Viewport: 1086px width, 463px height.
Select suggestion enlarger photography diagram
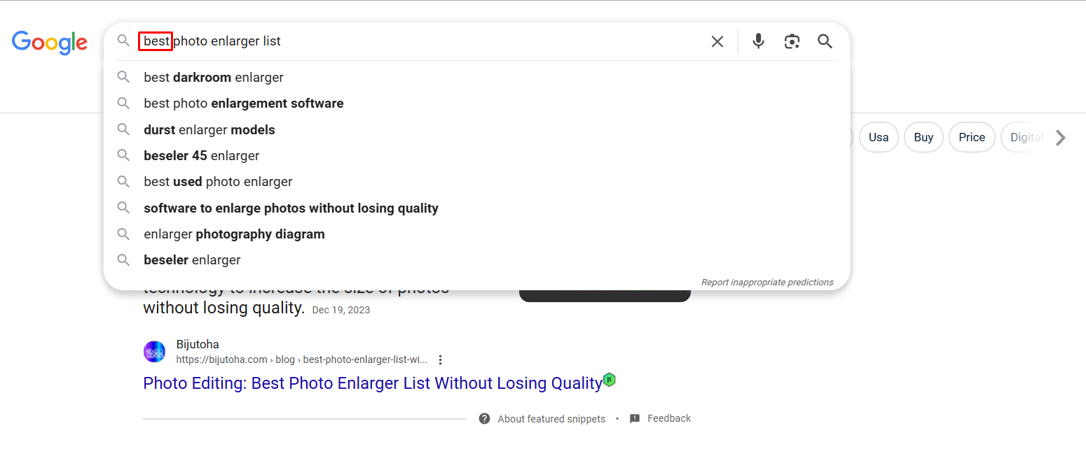point(476,234)
